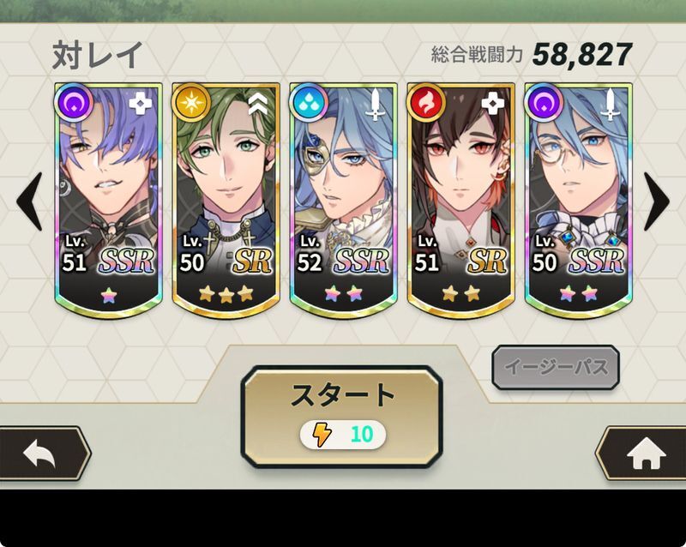This screenshot has height=547, width=686.
Task: Select the Lv. 51 SSR purple-haired character card
Action: (x=109, y=200)
